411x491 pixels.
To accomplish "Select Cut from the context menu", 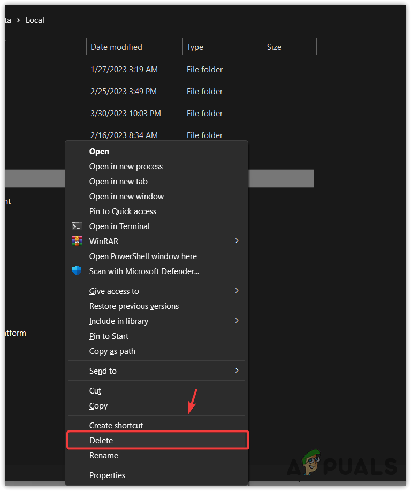I will click(95, 391).
